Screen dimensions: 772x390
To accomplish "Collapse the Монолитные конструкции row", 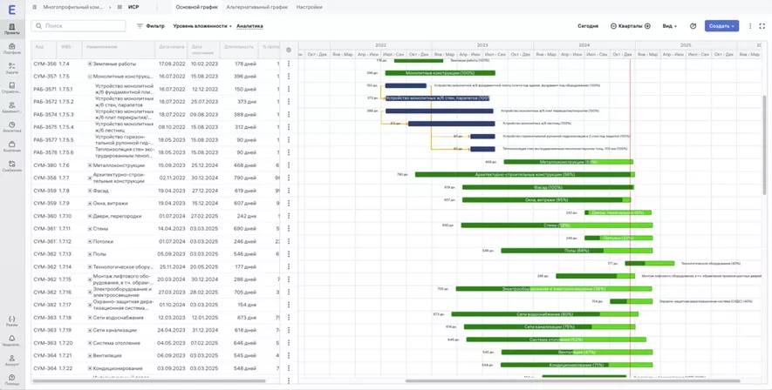I will [x=90, y=77].
